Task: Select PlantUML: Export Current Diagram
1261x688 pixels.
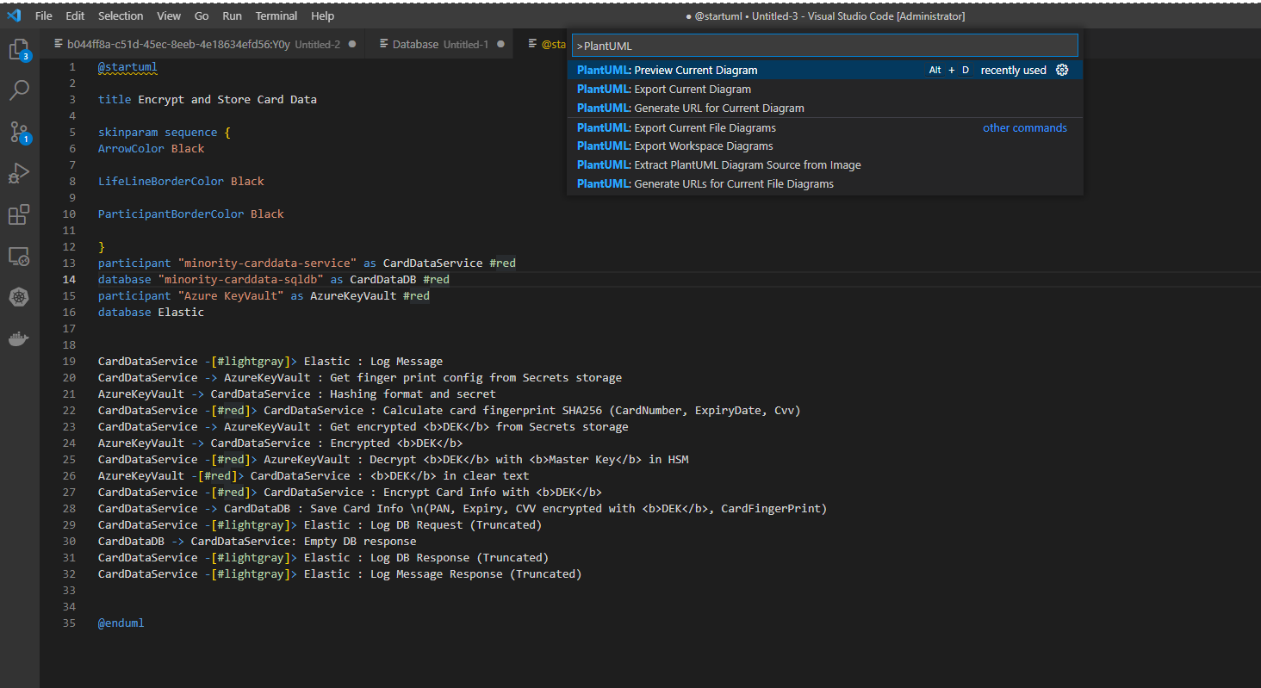Action: [x=692, y=90]
